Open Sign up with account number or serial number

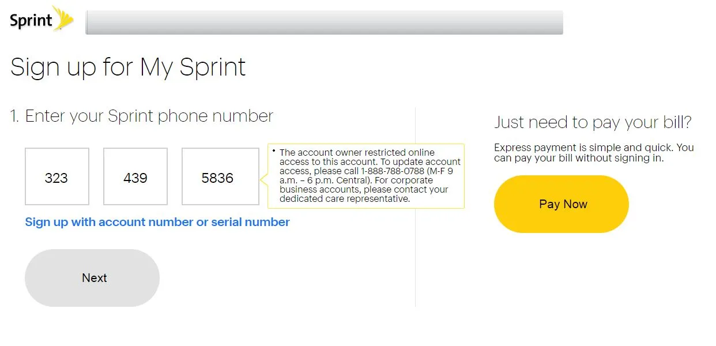[x=157, y=222]
